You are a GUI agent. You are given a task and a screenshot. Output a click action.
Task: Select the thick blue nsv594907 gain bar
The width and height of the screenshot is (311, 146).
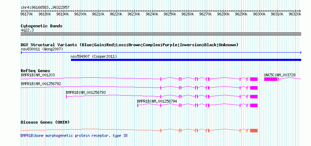click(186, 60)
